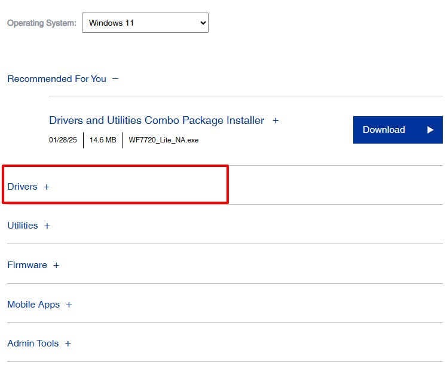This screenshot has height=368, width=447.
Task: Open the Operating System dropdown showing Windows 11
Action: pyautogui.click(x=145, y=23)
